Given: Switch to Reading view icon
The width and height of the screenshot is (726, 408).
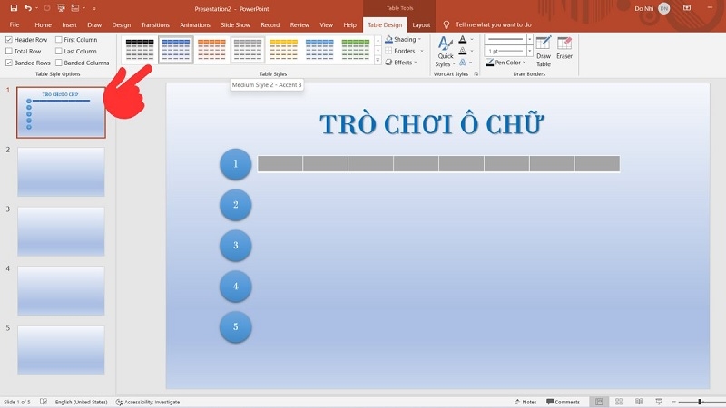Looking at the screenshot, I should click(x=639, y=402).
